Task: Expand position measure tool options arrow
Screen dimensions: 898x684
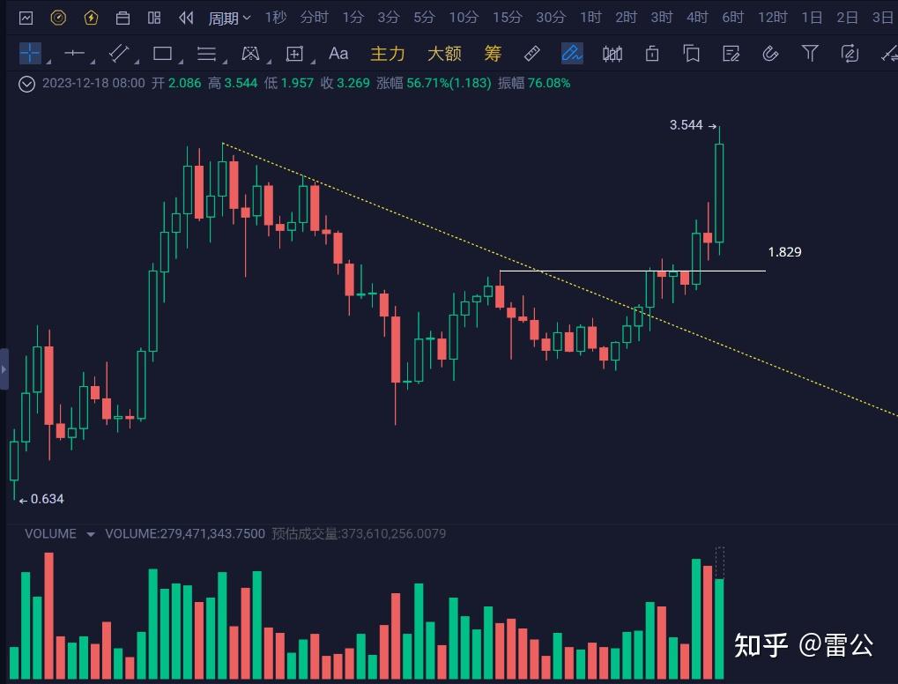Action: (313, 61)
